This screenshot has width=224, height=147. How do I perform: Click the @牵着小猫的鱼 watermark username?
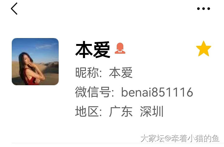(x=192, y=139)
